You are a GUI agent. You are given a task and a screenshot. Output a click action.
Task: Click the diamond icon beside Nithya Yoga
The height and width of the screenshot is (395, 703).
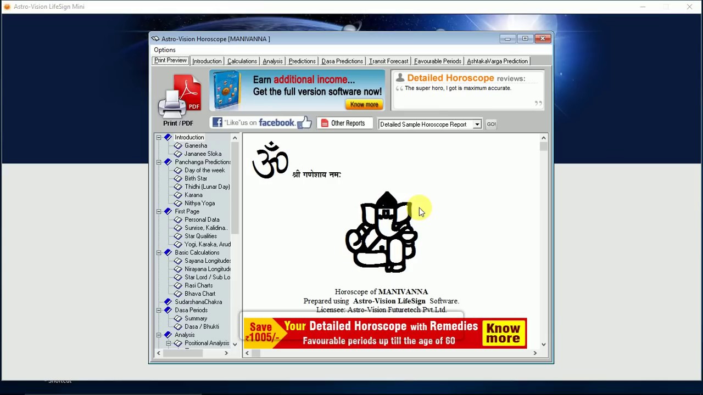tap(178, 204)
